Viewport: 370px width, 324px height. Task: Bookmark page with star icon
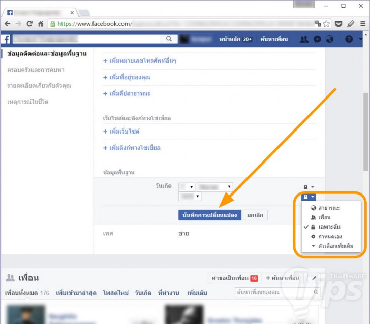(x=326, y=24)
